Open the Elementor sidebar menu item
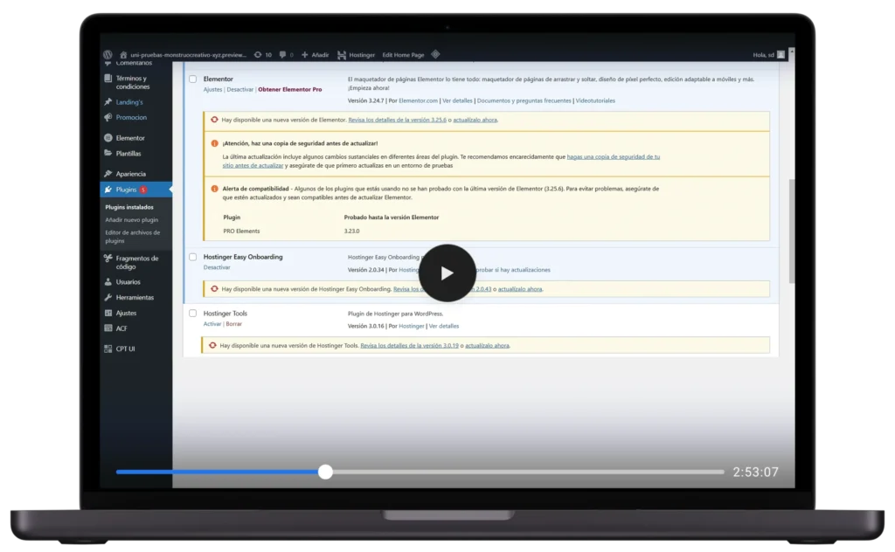The image size is (895, 552). point(129,138)
